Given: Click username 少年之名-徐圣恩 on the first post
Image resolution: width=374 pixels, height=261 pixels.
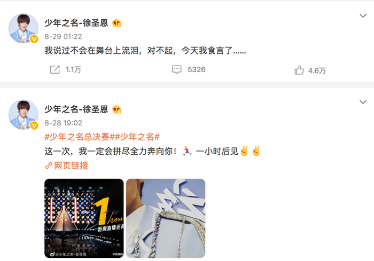Looking at the screenshot, I should coord(76,23).
